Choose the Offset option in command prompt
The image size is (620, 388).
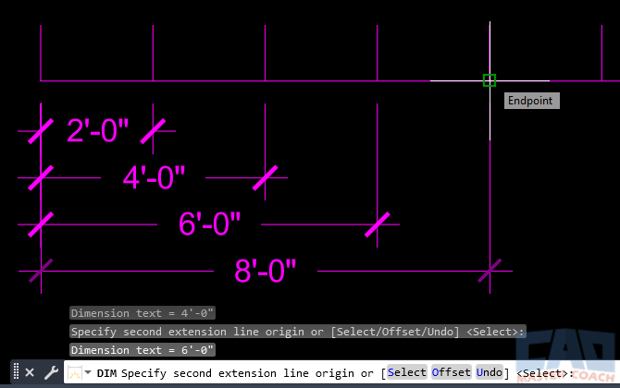(452, 372)
